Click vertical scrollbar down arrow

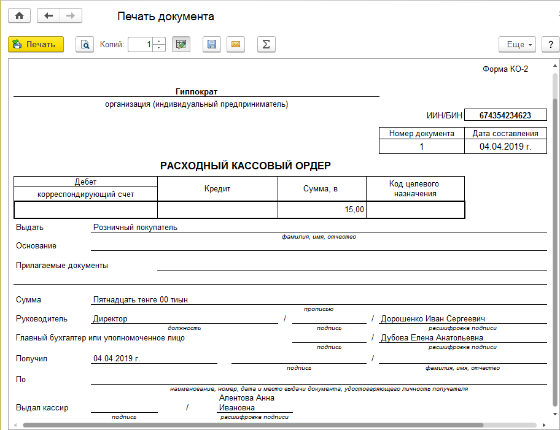tap(555, 414)
